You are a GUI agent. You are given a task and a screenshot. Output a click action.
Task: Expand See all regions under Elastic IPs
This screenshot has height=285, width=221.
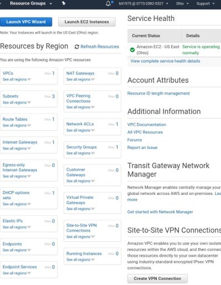point(17,227)
